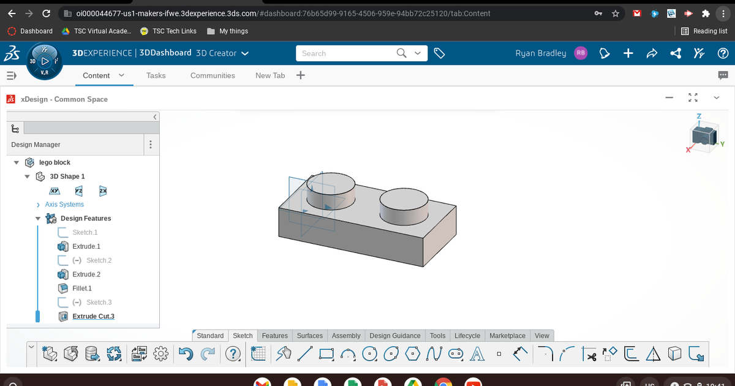Screen dimensions: 735x386
Task: Open the chat bubble icon
Action: [x=723, y=75]
